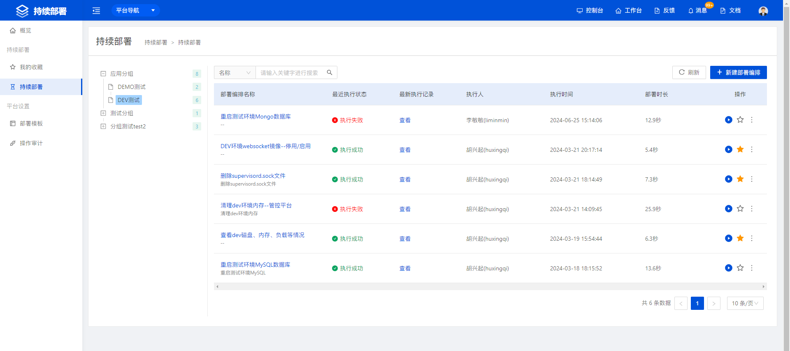Open the 名称 search field selector
Viewport: 790px width, 351px height.
(235, 72)
